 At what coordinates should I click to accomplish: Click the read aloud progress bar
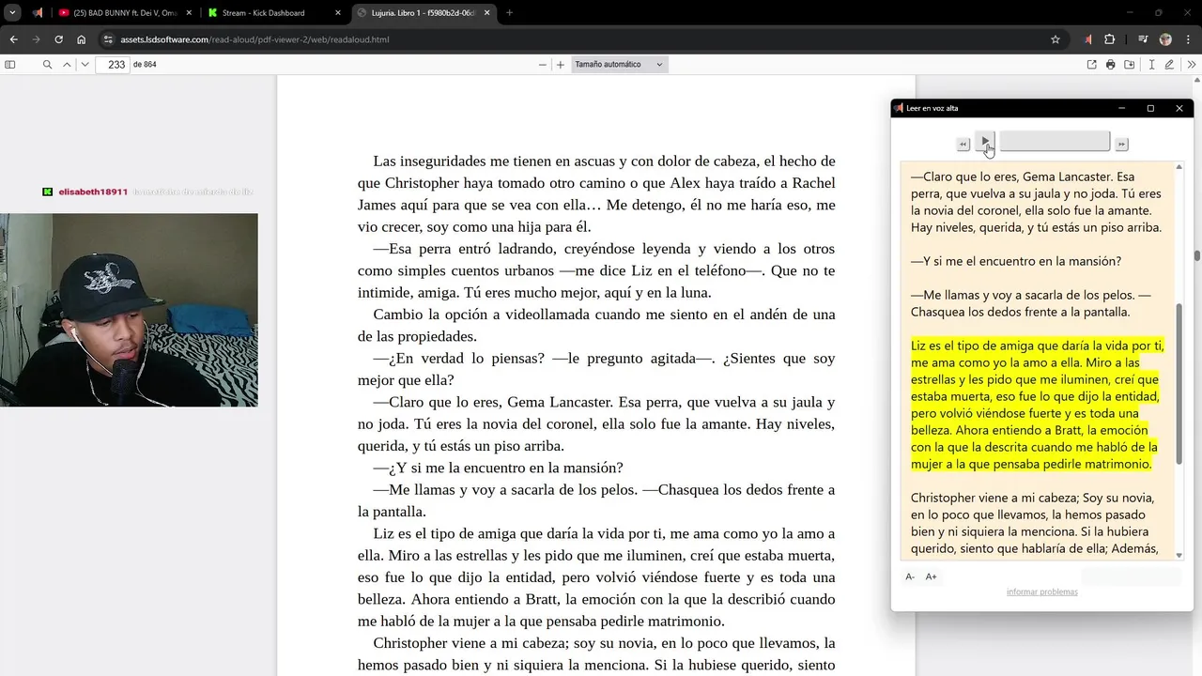[1055, 142]
